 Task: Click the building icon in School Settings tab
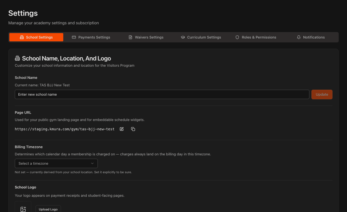pyautogui.click(x=22, y=37)
